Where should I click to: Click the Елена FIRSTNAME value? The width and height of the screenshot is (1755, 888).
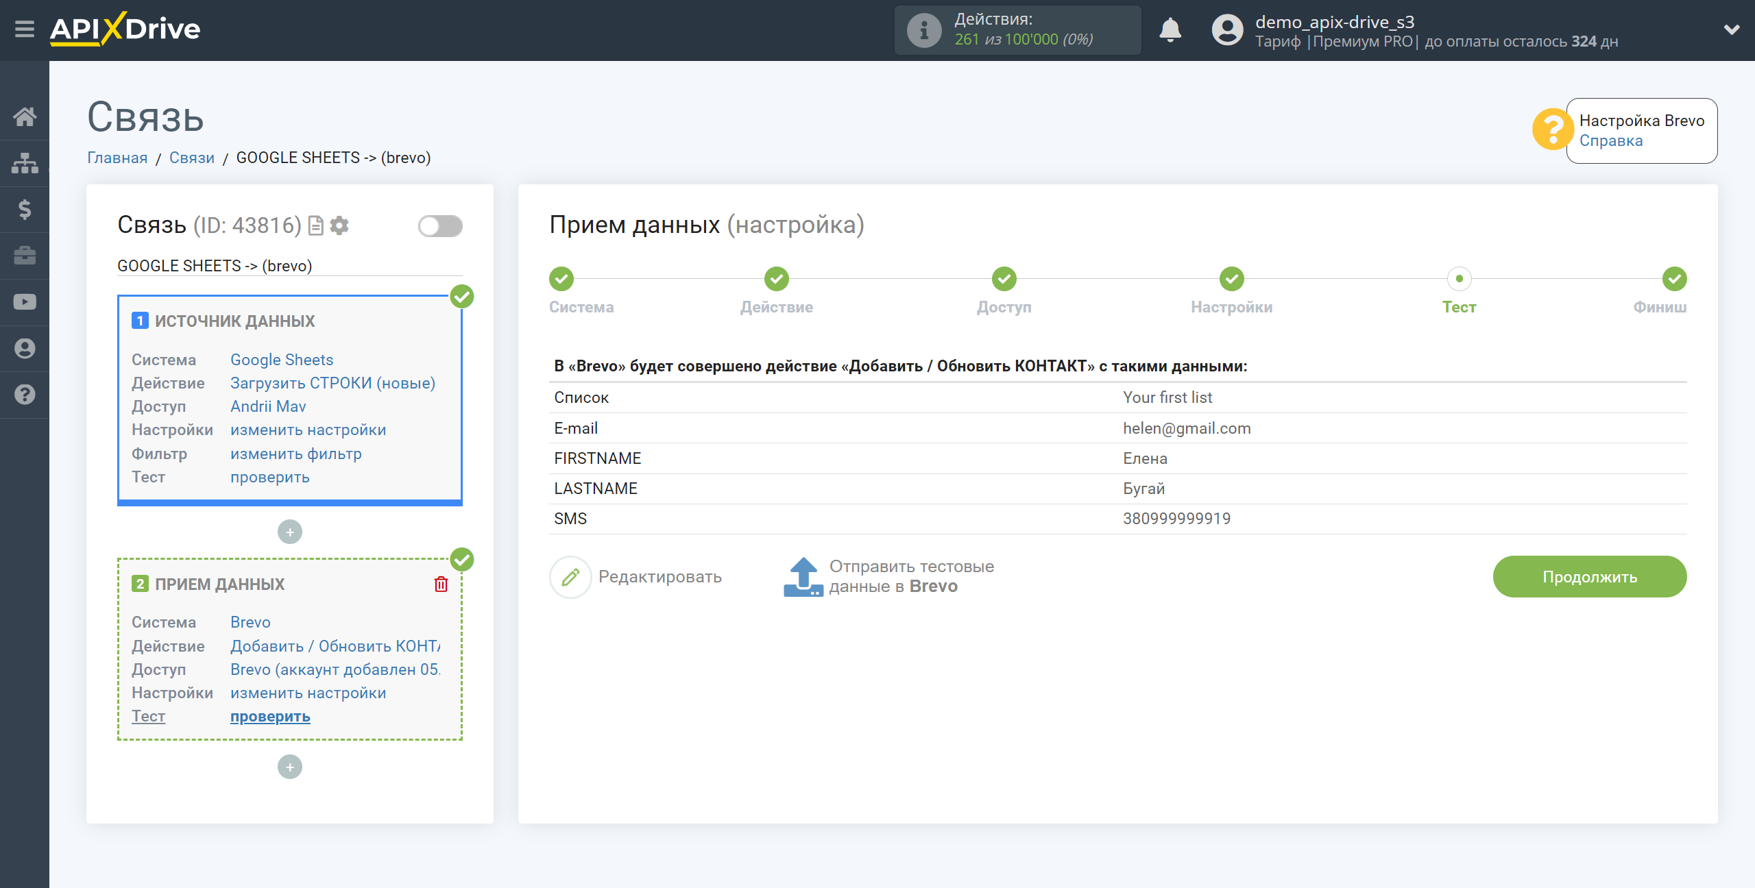[x=1145, y=459]
